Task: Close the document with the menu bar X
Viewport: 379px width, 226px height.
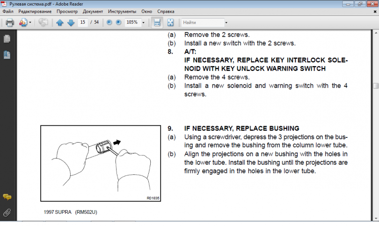Action: click(x=375, y=11)
